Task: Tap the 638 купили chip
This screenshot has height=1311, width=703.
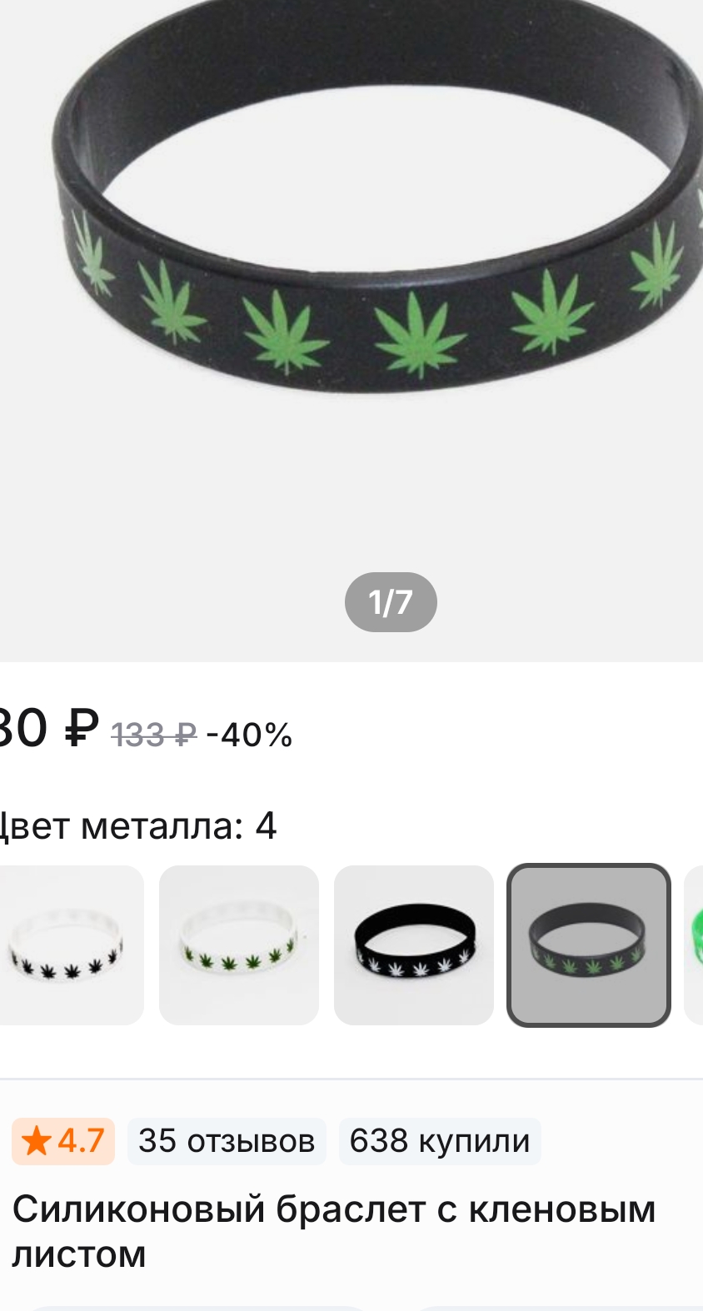Action: point(440,1140)
